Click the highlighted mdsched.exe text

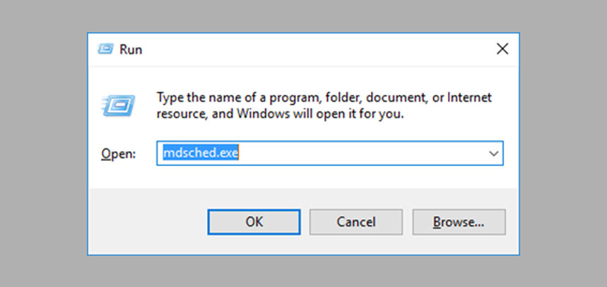click(x=201, y=154)
